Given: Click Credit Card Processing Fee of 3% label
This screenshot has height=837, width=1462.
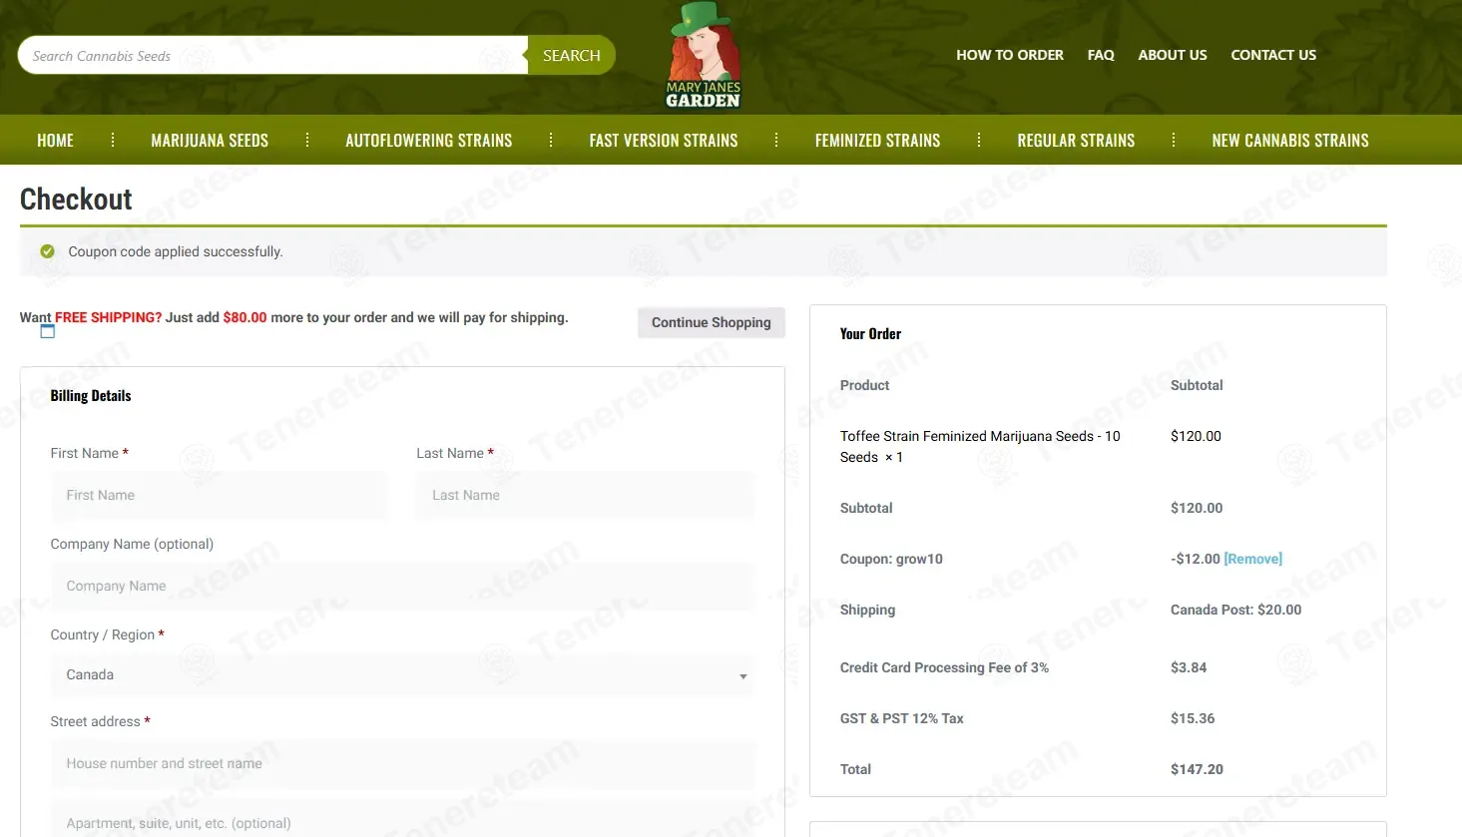Looking at the screenshot, I should coord(944,667).
